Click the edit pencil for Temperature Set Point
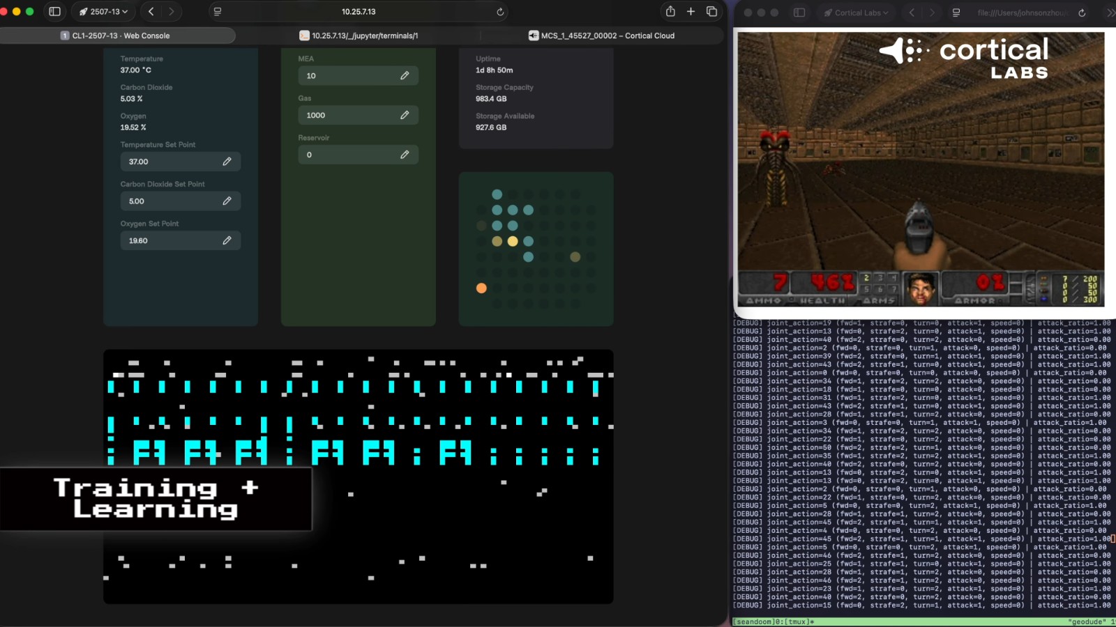The width and height of the screenshot is (1116, 627). 227,162
